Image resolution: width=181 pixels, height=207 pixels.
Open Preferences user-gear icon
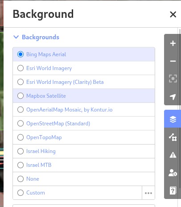coord(173,173)
